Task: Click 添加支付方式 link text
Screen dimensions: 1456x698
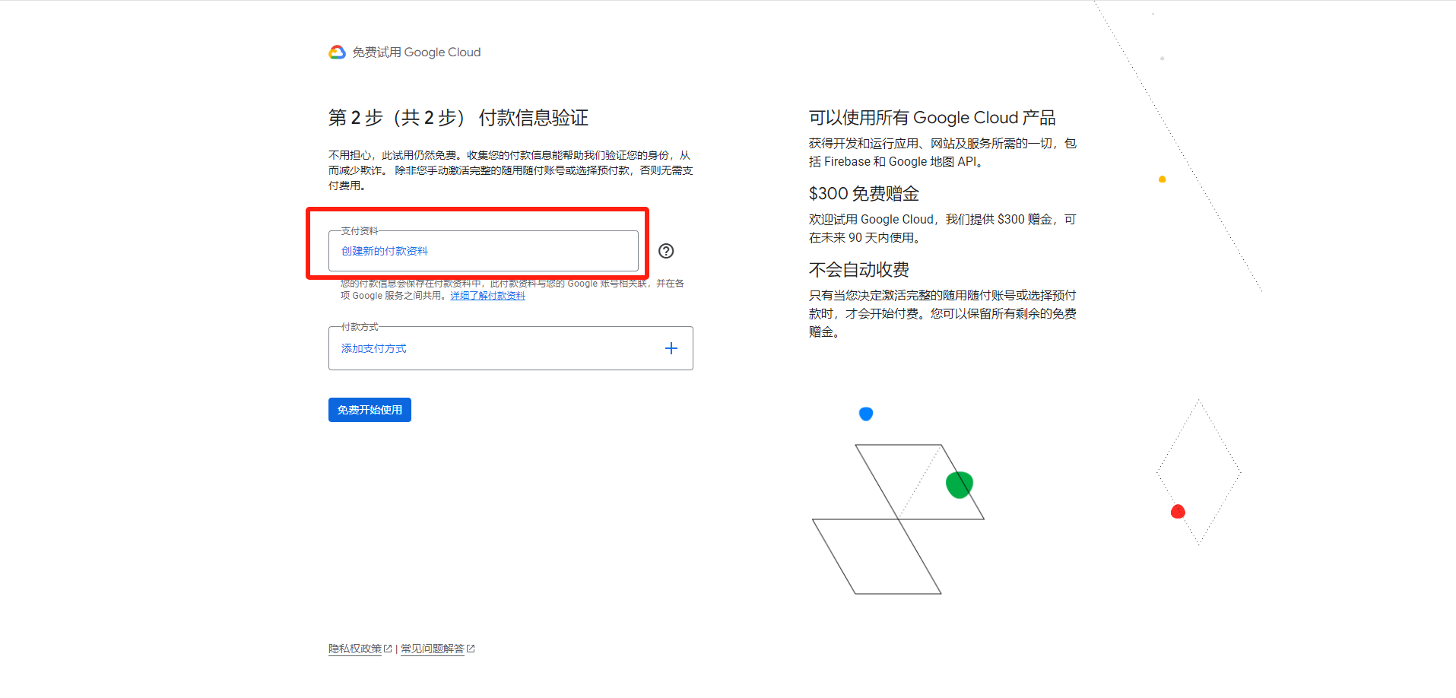Action: (374, 348)
